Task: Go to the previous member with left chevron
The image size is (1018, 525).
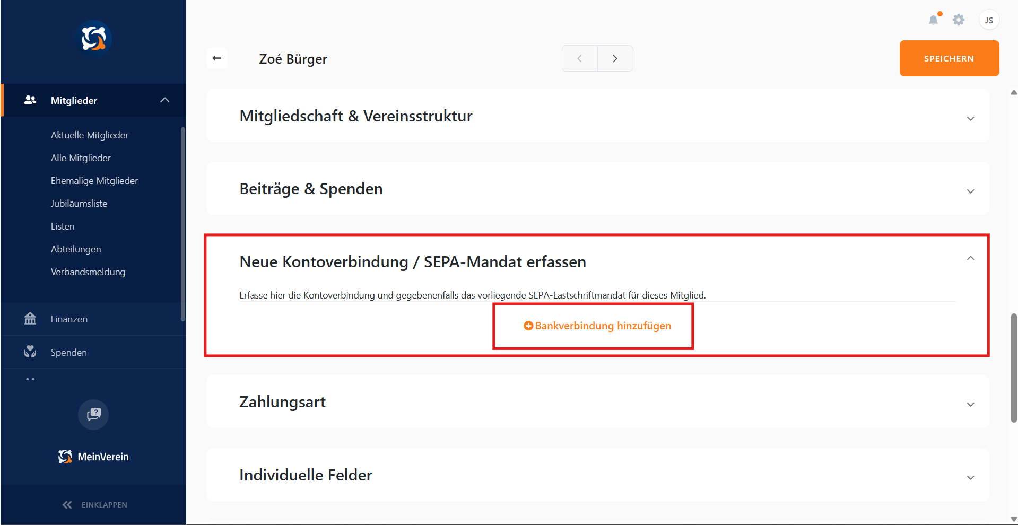Action: (580, 58)
